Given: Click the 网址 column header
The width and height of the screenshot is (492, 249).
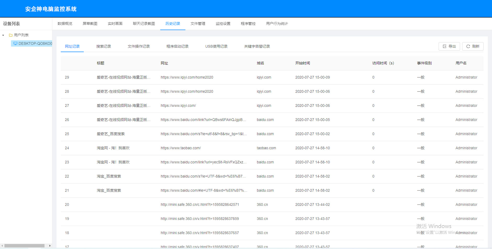Looking at the screenshot, I should click(x=164, y=63).
